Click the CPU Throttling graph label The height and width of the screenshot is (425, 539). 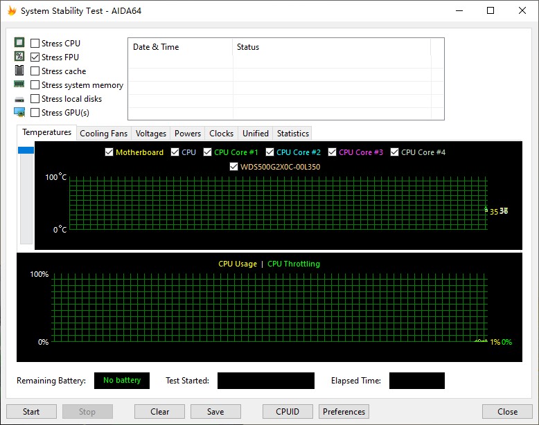(x=294, y=264)
